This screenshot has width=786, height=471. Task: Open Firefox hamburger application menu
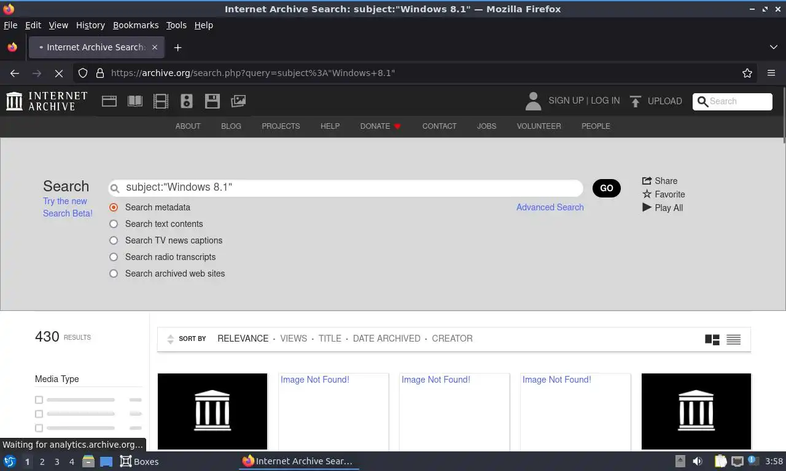click(771, 73)
